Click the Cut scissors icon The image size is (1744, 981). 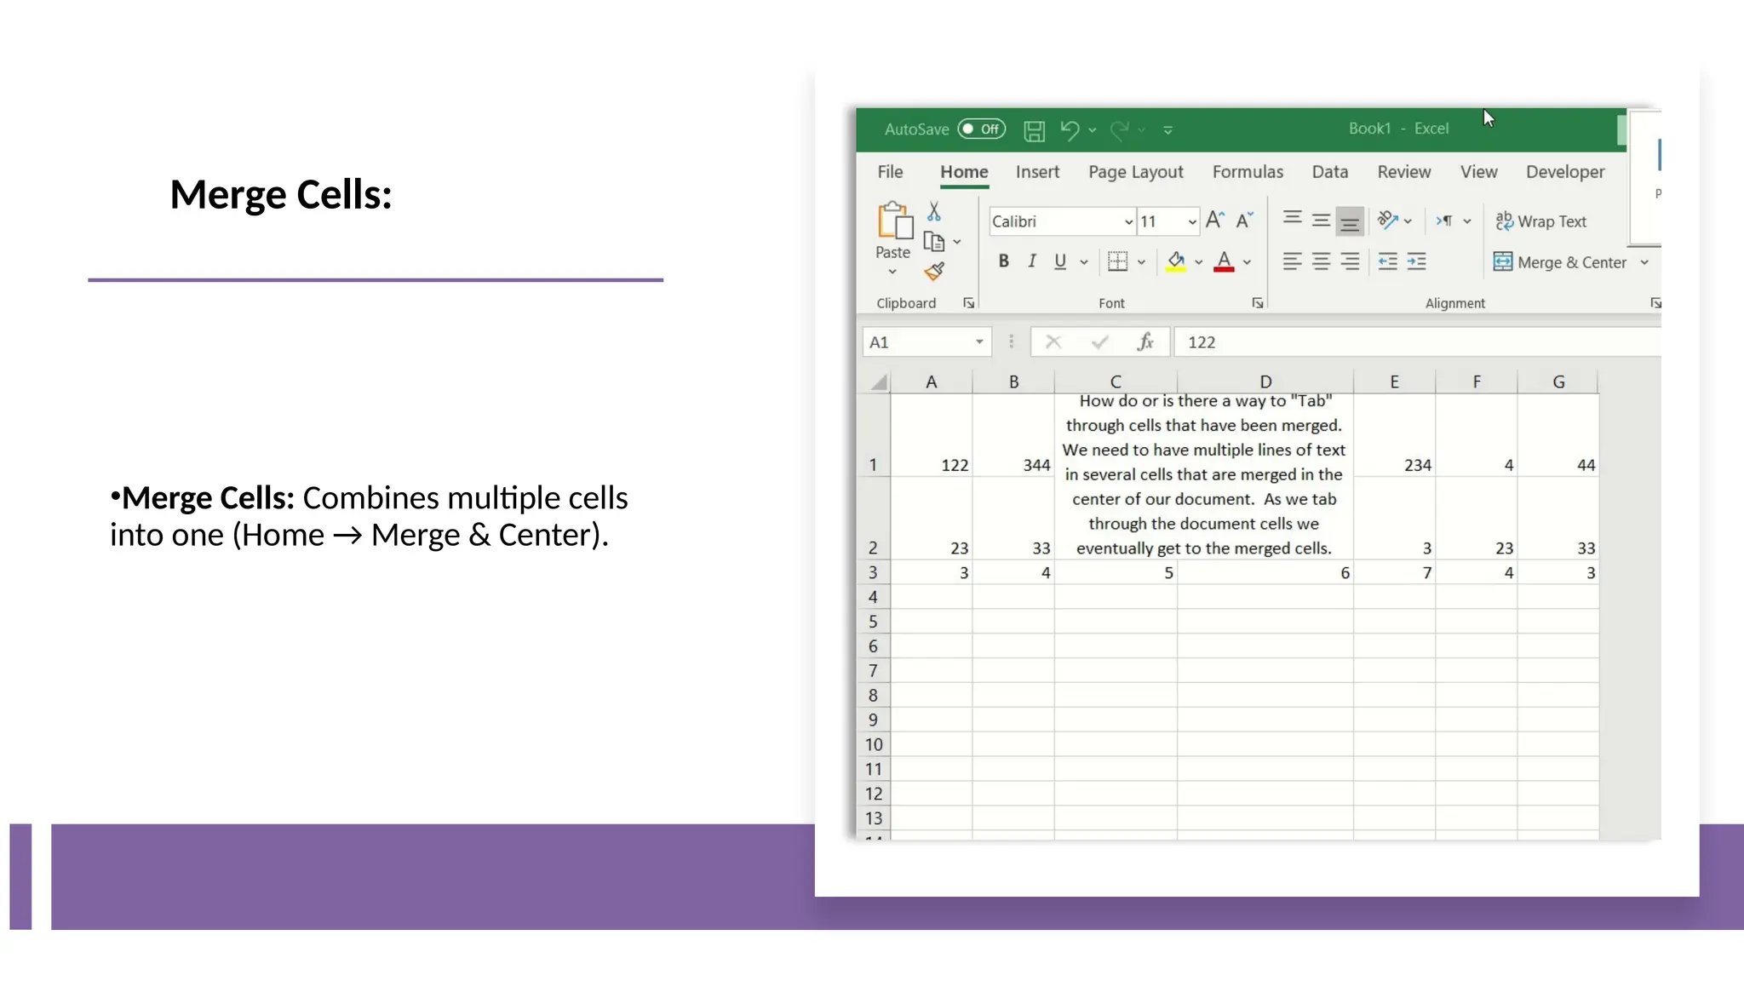click(934, 211)
